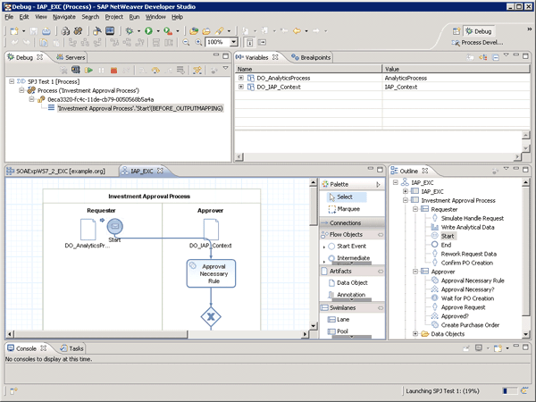Expand the DO_AnalyticsProcess variable

[241, 79]
